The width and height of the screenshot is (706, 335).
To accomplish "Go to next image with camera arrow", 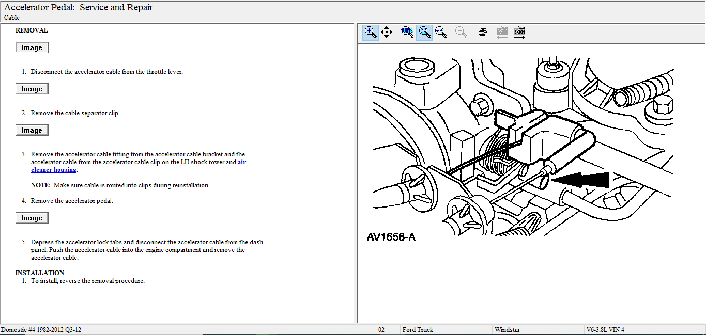I will (519, 32).
